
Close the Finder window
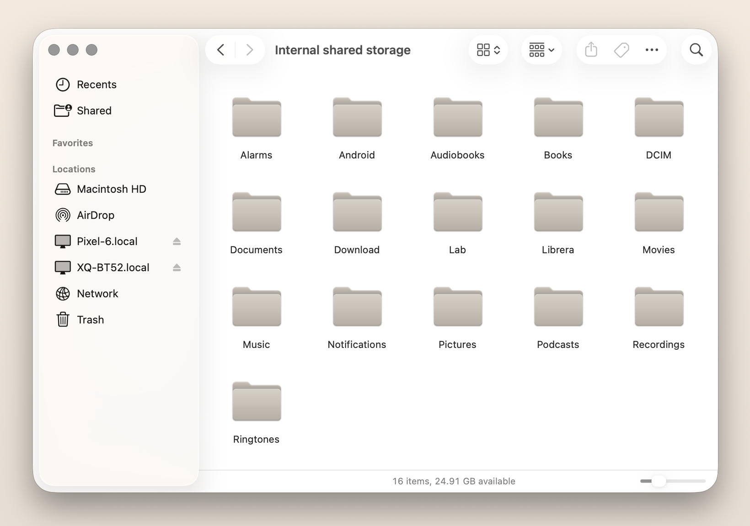point(54,50)
